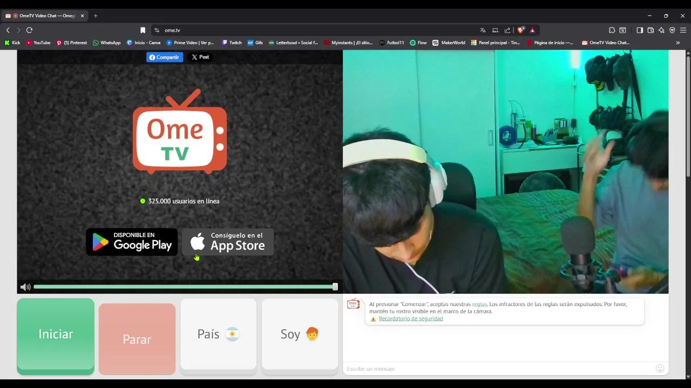The height and width of the screenshot is (388, 691).
Task: Open the reglas link
Action: pos(479,304)
